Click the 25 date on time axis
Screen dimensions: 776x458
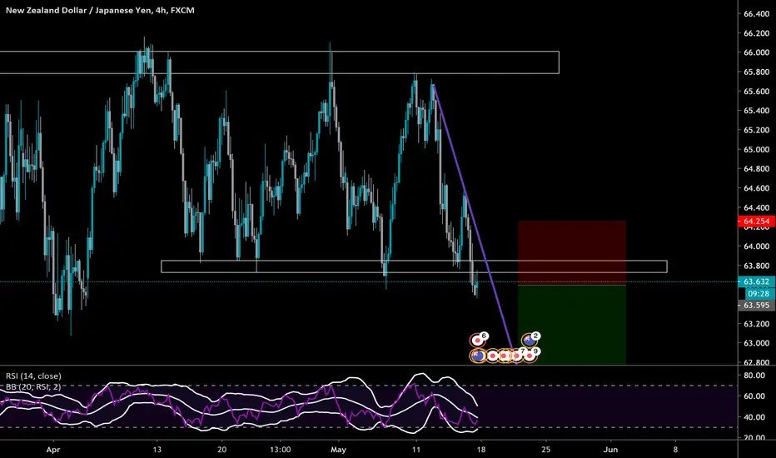[x=545, y=450]
